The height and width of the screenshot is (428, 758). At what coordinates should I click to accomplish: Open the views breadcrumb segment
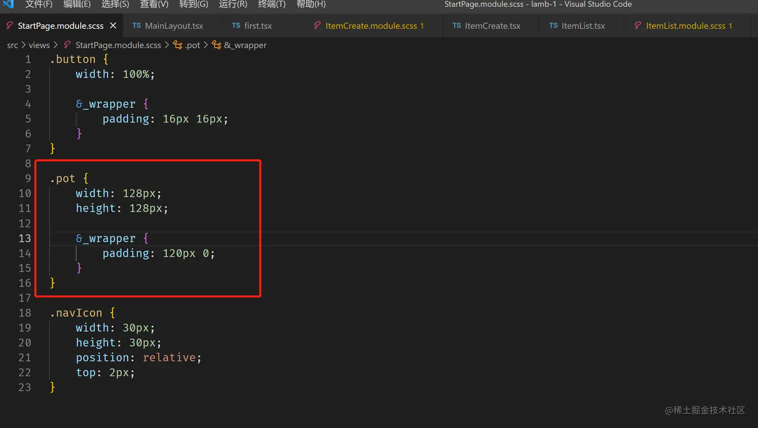pos(39,45)
